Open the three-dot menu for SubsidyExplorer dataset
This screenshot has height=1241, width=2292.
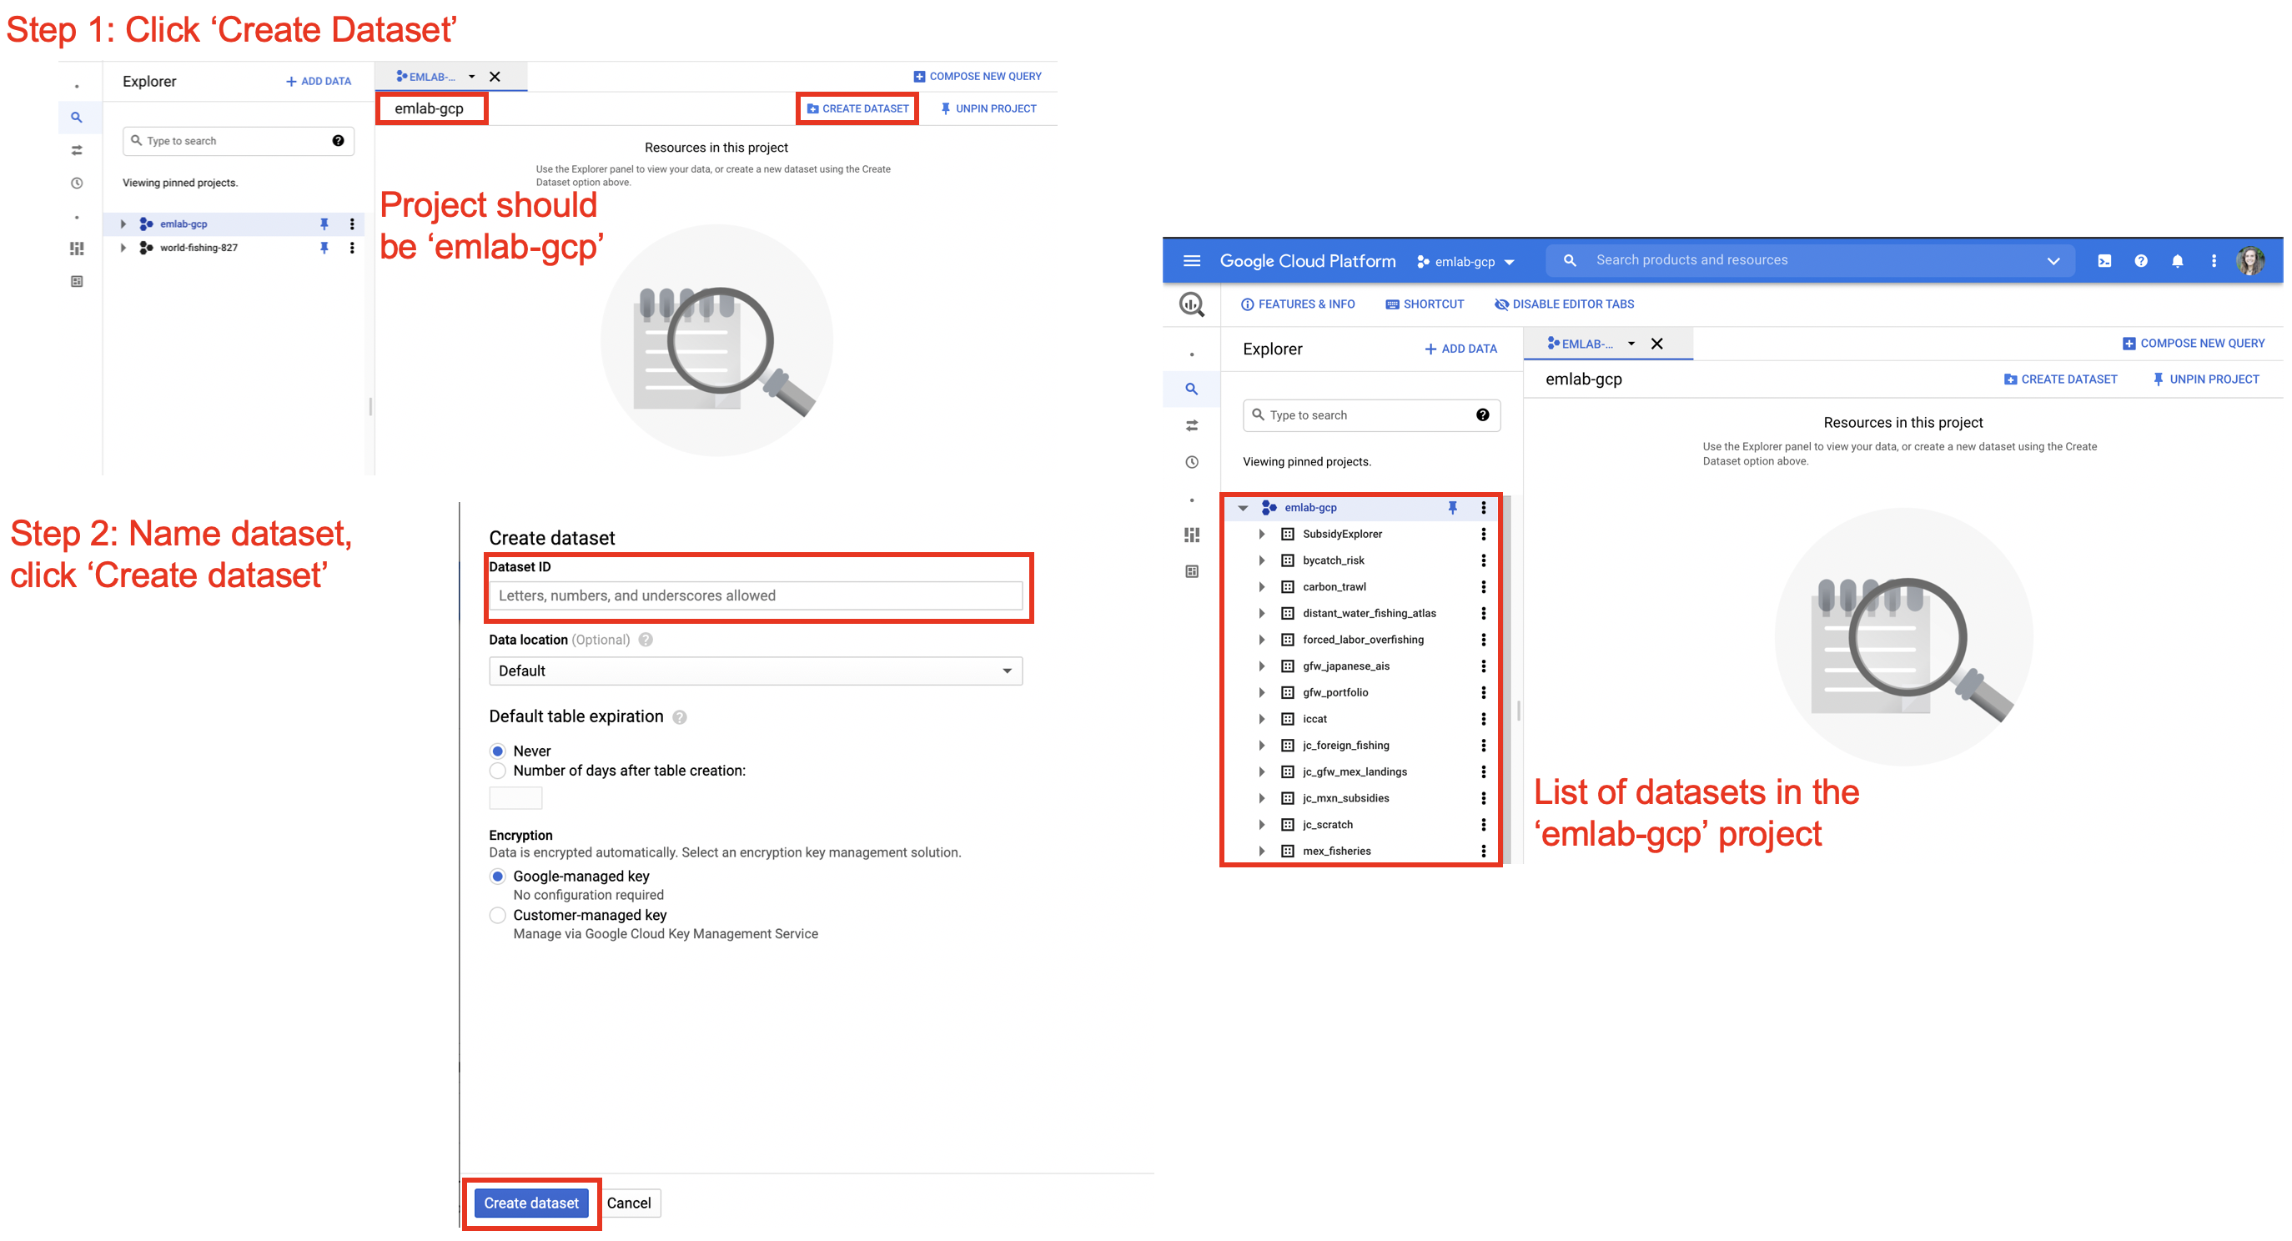tap(1483, 534)
